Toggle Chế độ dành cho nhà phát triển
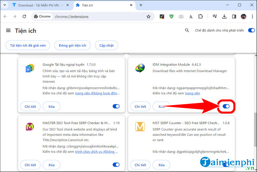Screen dimensions: 257x172 pyautogui.click(x=251, y=30)
